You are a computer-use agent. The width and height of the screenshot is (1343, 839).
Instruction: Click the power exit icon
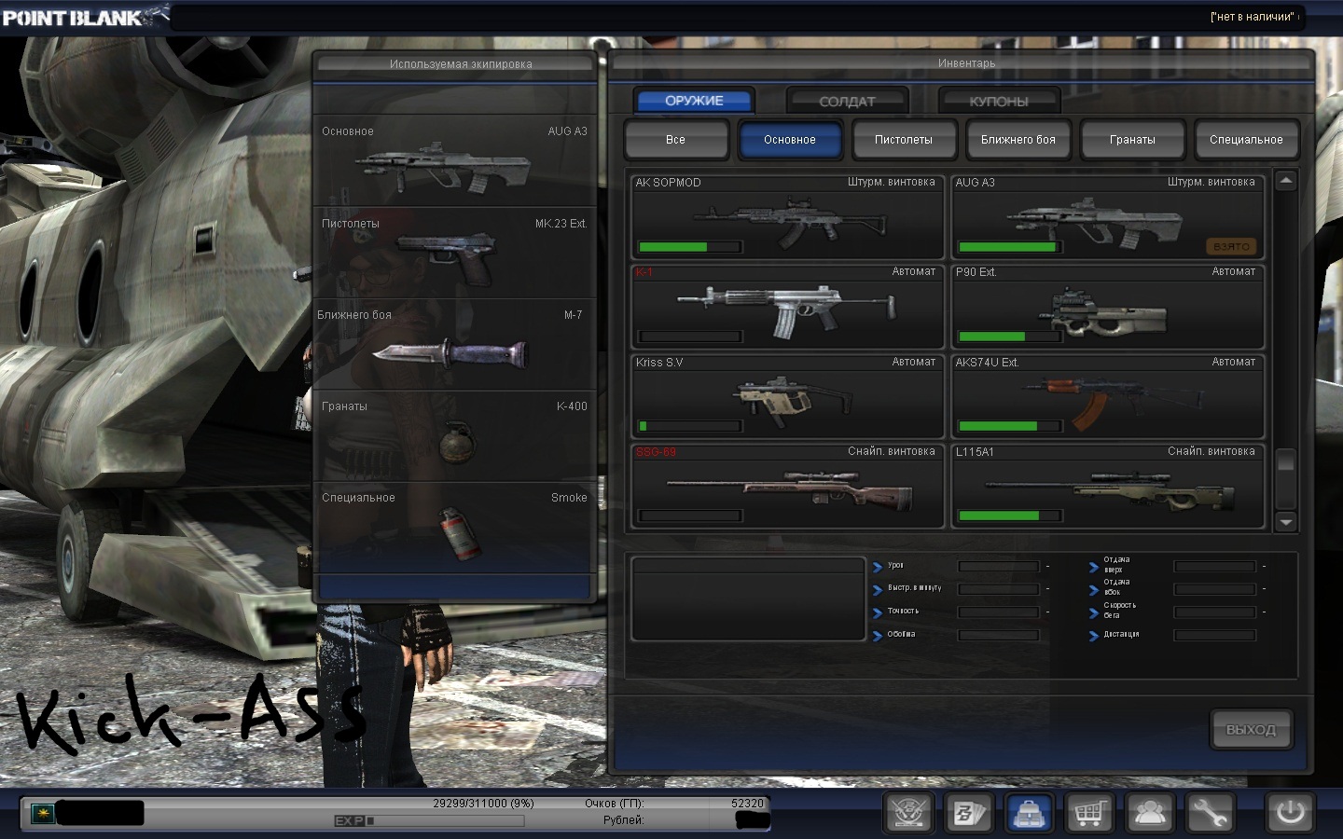click(1290, 813)
